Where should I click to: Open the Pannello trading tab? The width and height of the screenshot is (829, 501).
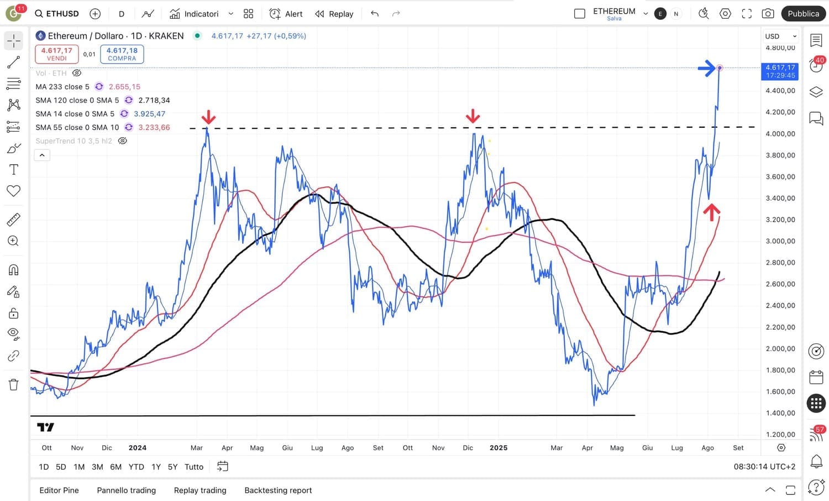pyautogui.click(x=126, y=490)
